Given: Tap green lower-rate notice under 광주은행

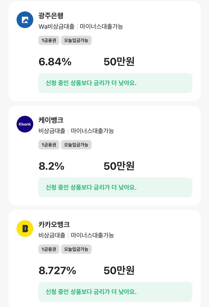Looking at the screenshot, I should coord(115,83).
